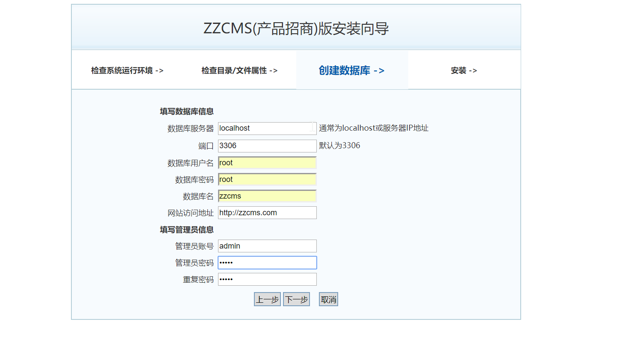Click the 管理员密码 password field
Image resolution: width=631 pixels, height=360 pixels.
coord(267,263)
